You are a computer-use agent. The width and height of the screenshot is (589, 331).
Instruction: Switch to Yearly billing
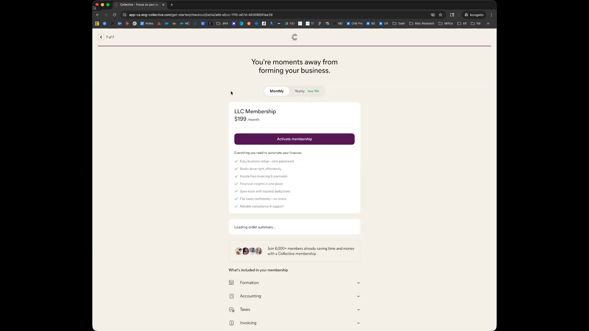300,91
